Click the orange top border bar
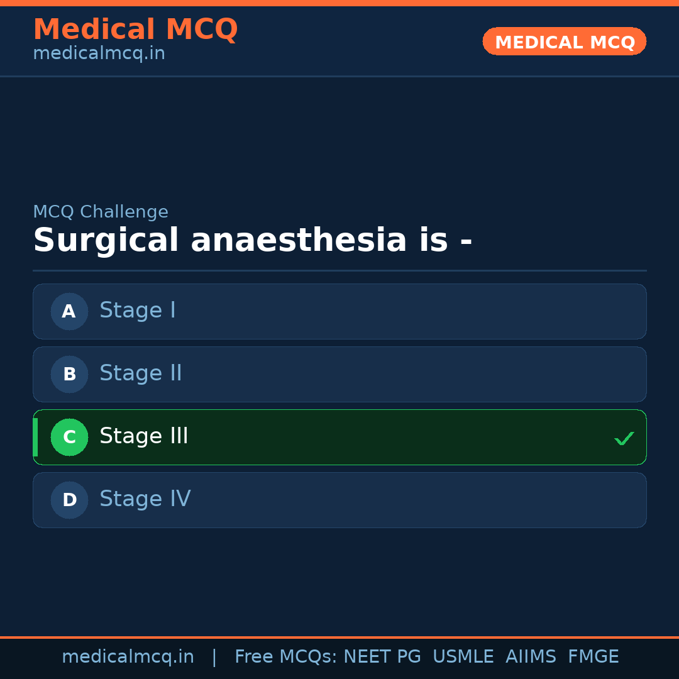Viewport: 679px width, 679px height. pos(339,3)
